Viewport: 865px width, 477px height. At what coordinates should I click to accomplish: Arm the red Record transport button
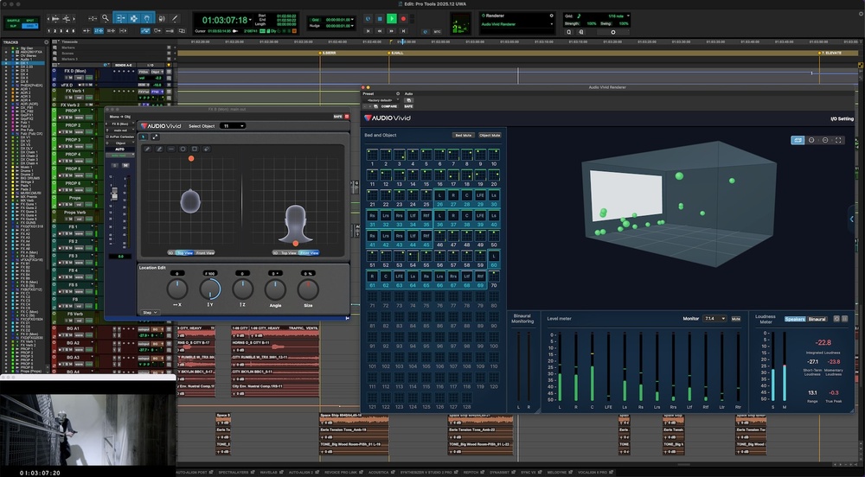[405, 18]
